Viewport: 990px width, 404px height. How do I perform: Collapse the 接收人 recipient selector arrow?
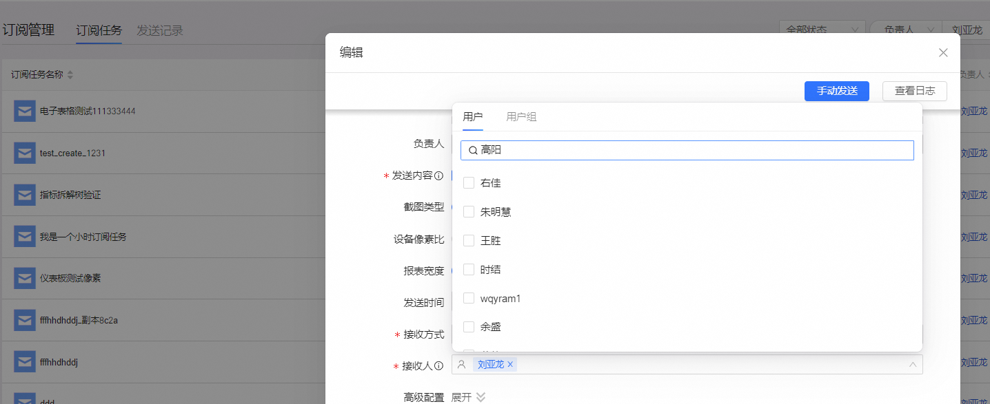(913, 365)
